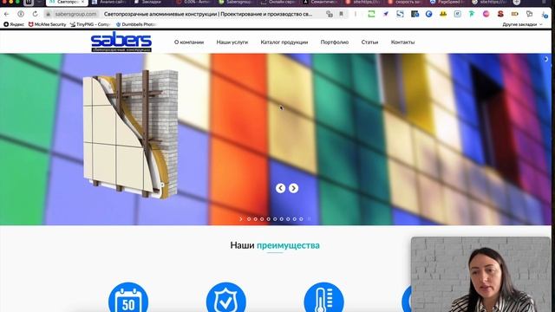The height and width of the screenshot is (312, 555).
Task: Switch to the 0.00% browser tab
Action: pyautogui.click(x=193, y=2)
